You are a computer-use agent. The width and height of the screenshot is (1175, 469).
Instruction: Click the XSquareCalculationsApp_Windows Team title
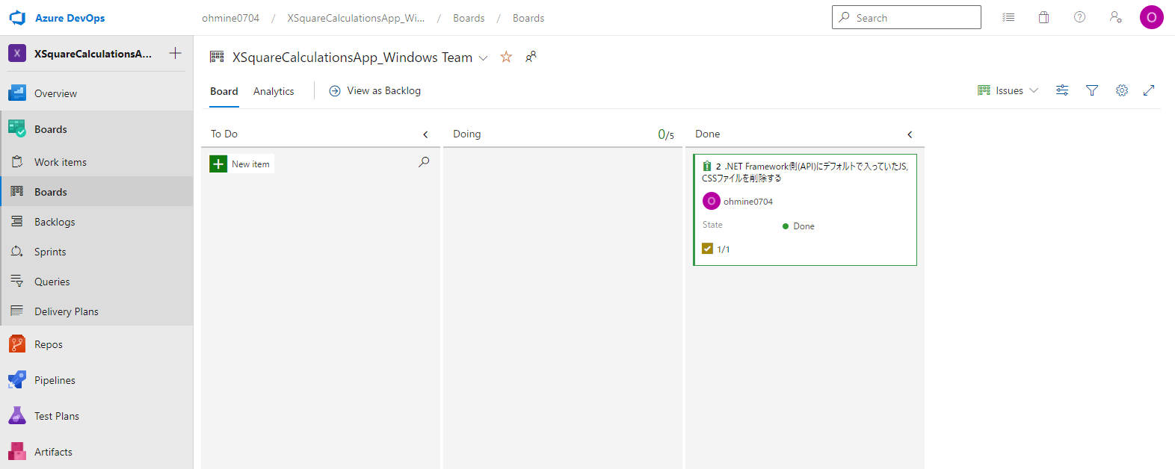click(352, 58)
